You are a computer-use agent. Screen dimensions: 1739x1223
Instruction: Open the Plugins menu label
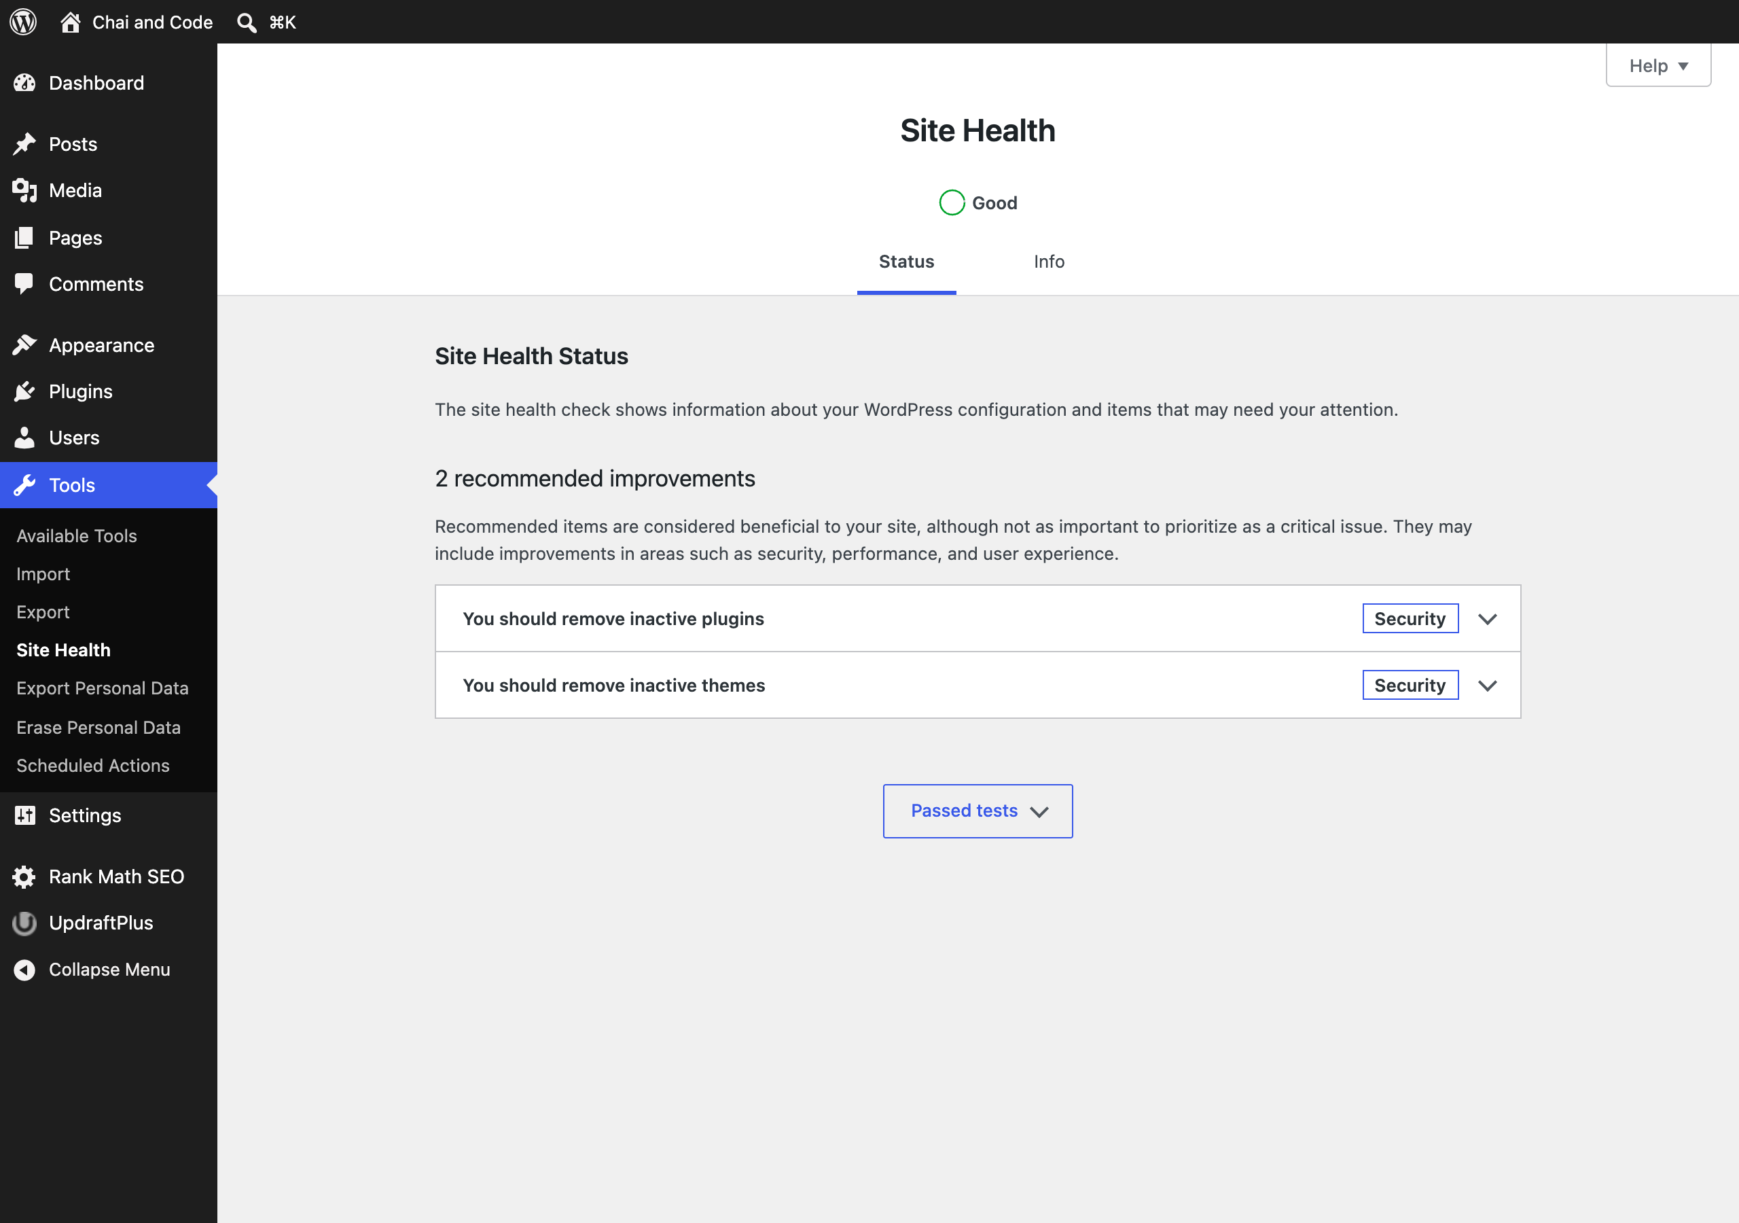[x=81, y=391]
